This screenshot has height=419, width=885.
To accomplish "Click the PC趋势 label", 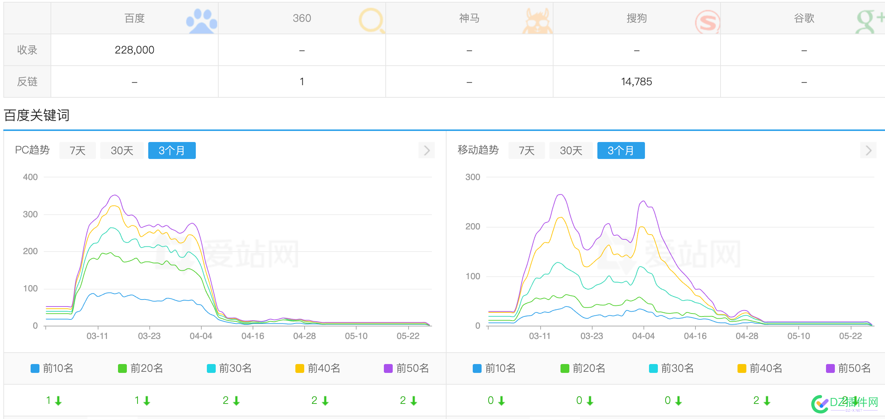I will pyautogui.click(x=32, y=150).
